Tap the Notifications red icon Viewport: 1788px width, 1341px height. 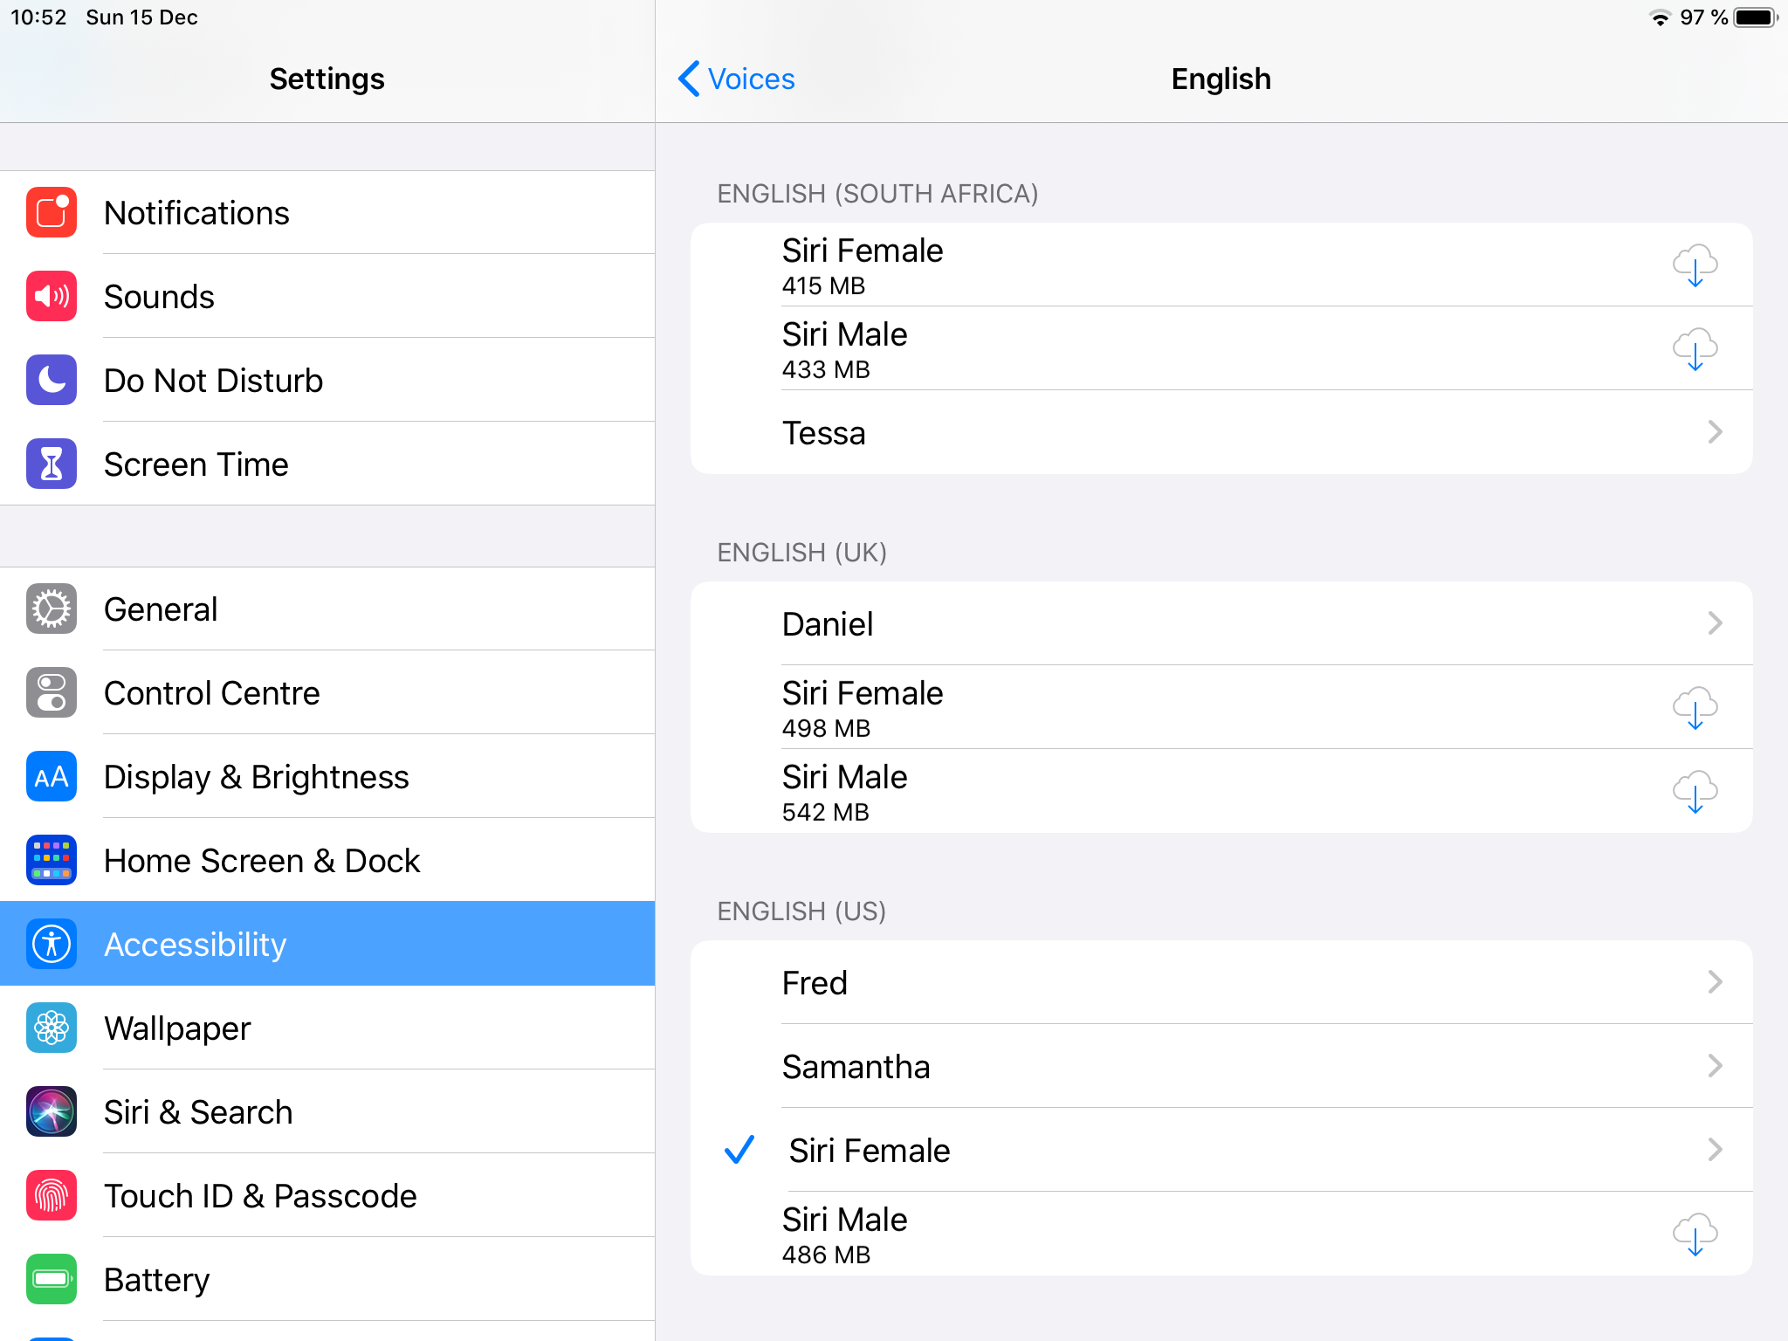pyautogui.click(x=52, y=213)
